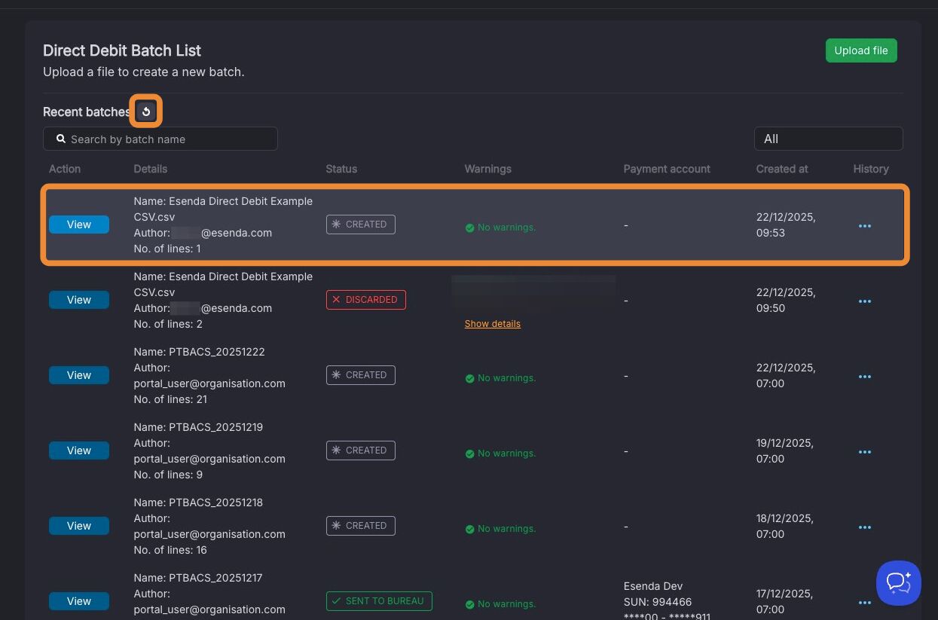This screenshot has height=620, width=938.
Task: Click the search magnifier icon
Action: (x=61, y=139)
